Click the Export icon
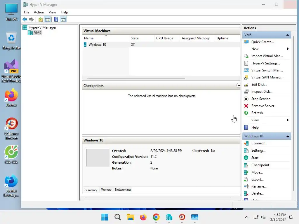The width and height of the screenshot is (299, 224). point(246,179)
